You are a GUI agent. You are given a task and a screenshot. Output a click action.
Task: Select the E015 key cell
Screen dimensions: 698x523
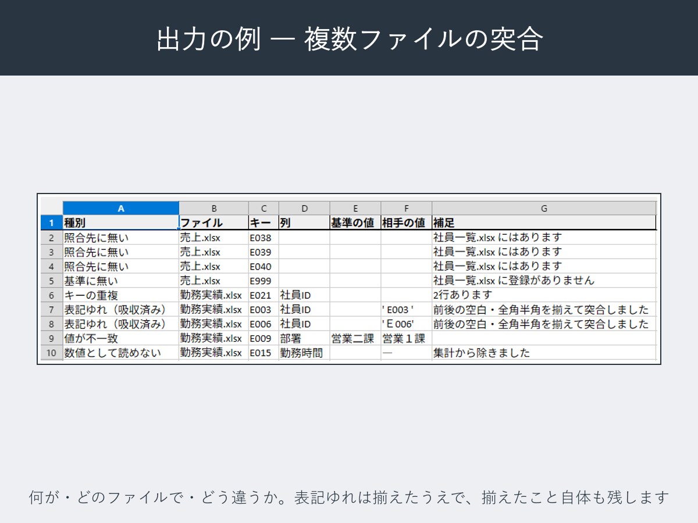coord(264,353)
